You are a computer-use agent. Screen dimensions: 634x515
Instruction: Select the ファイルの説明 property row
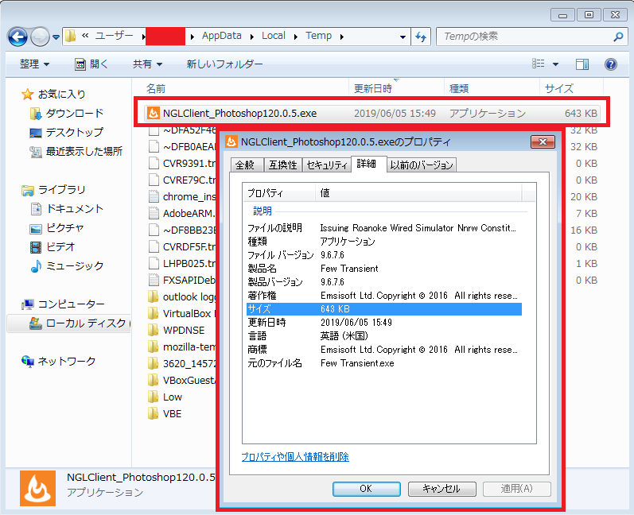[384, 228]
